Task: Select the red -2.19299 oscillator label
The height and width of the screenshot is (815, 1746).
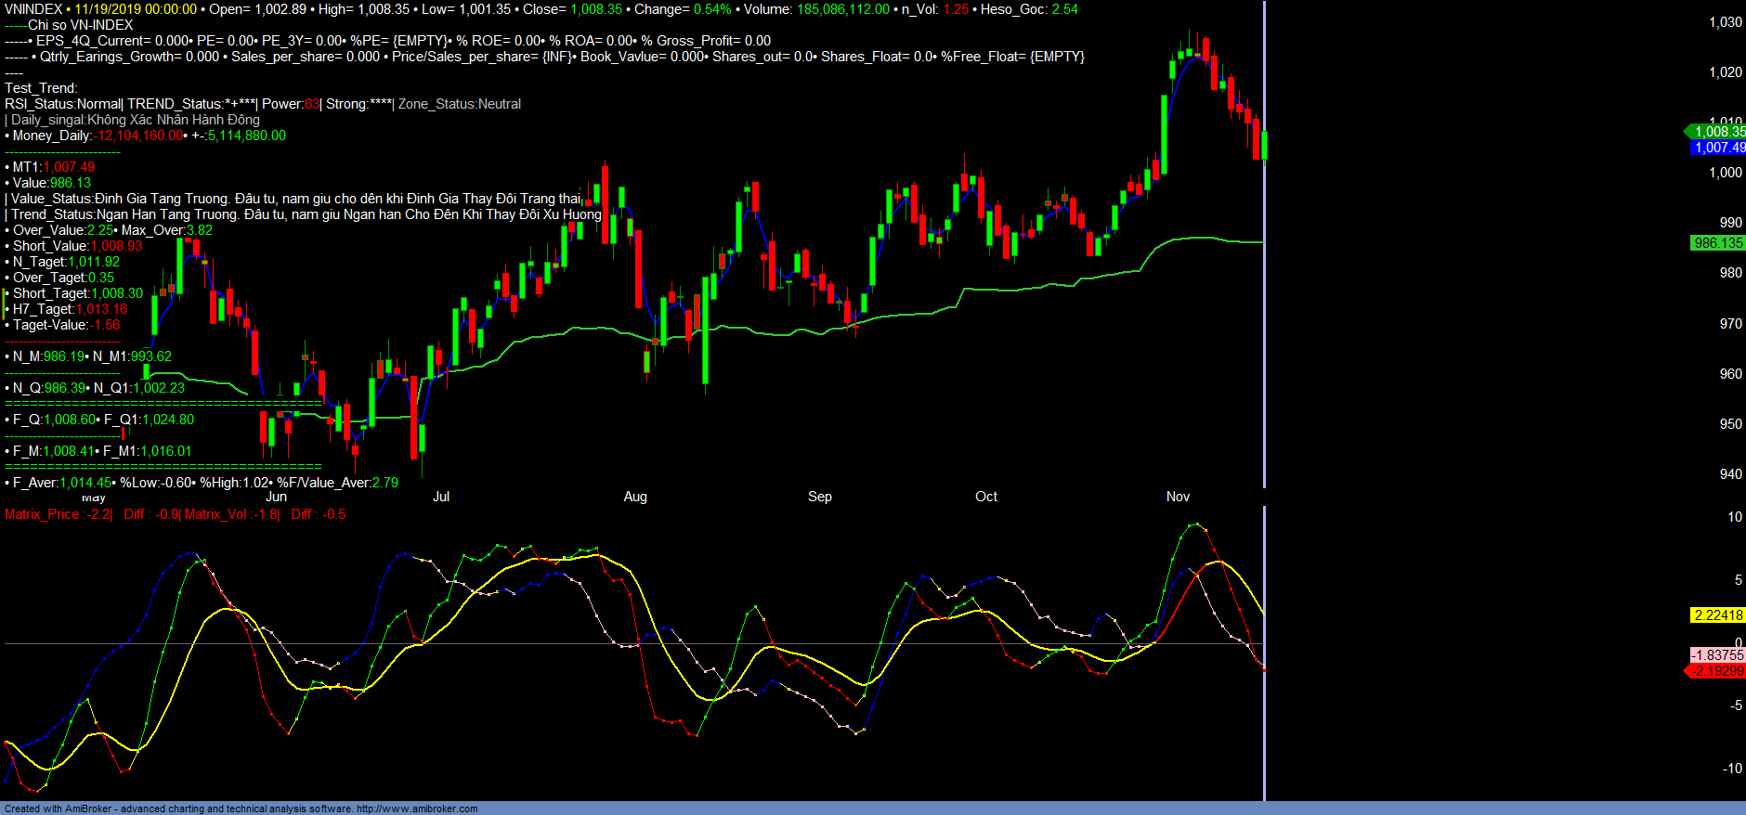Action: [x=1717, y=671]
